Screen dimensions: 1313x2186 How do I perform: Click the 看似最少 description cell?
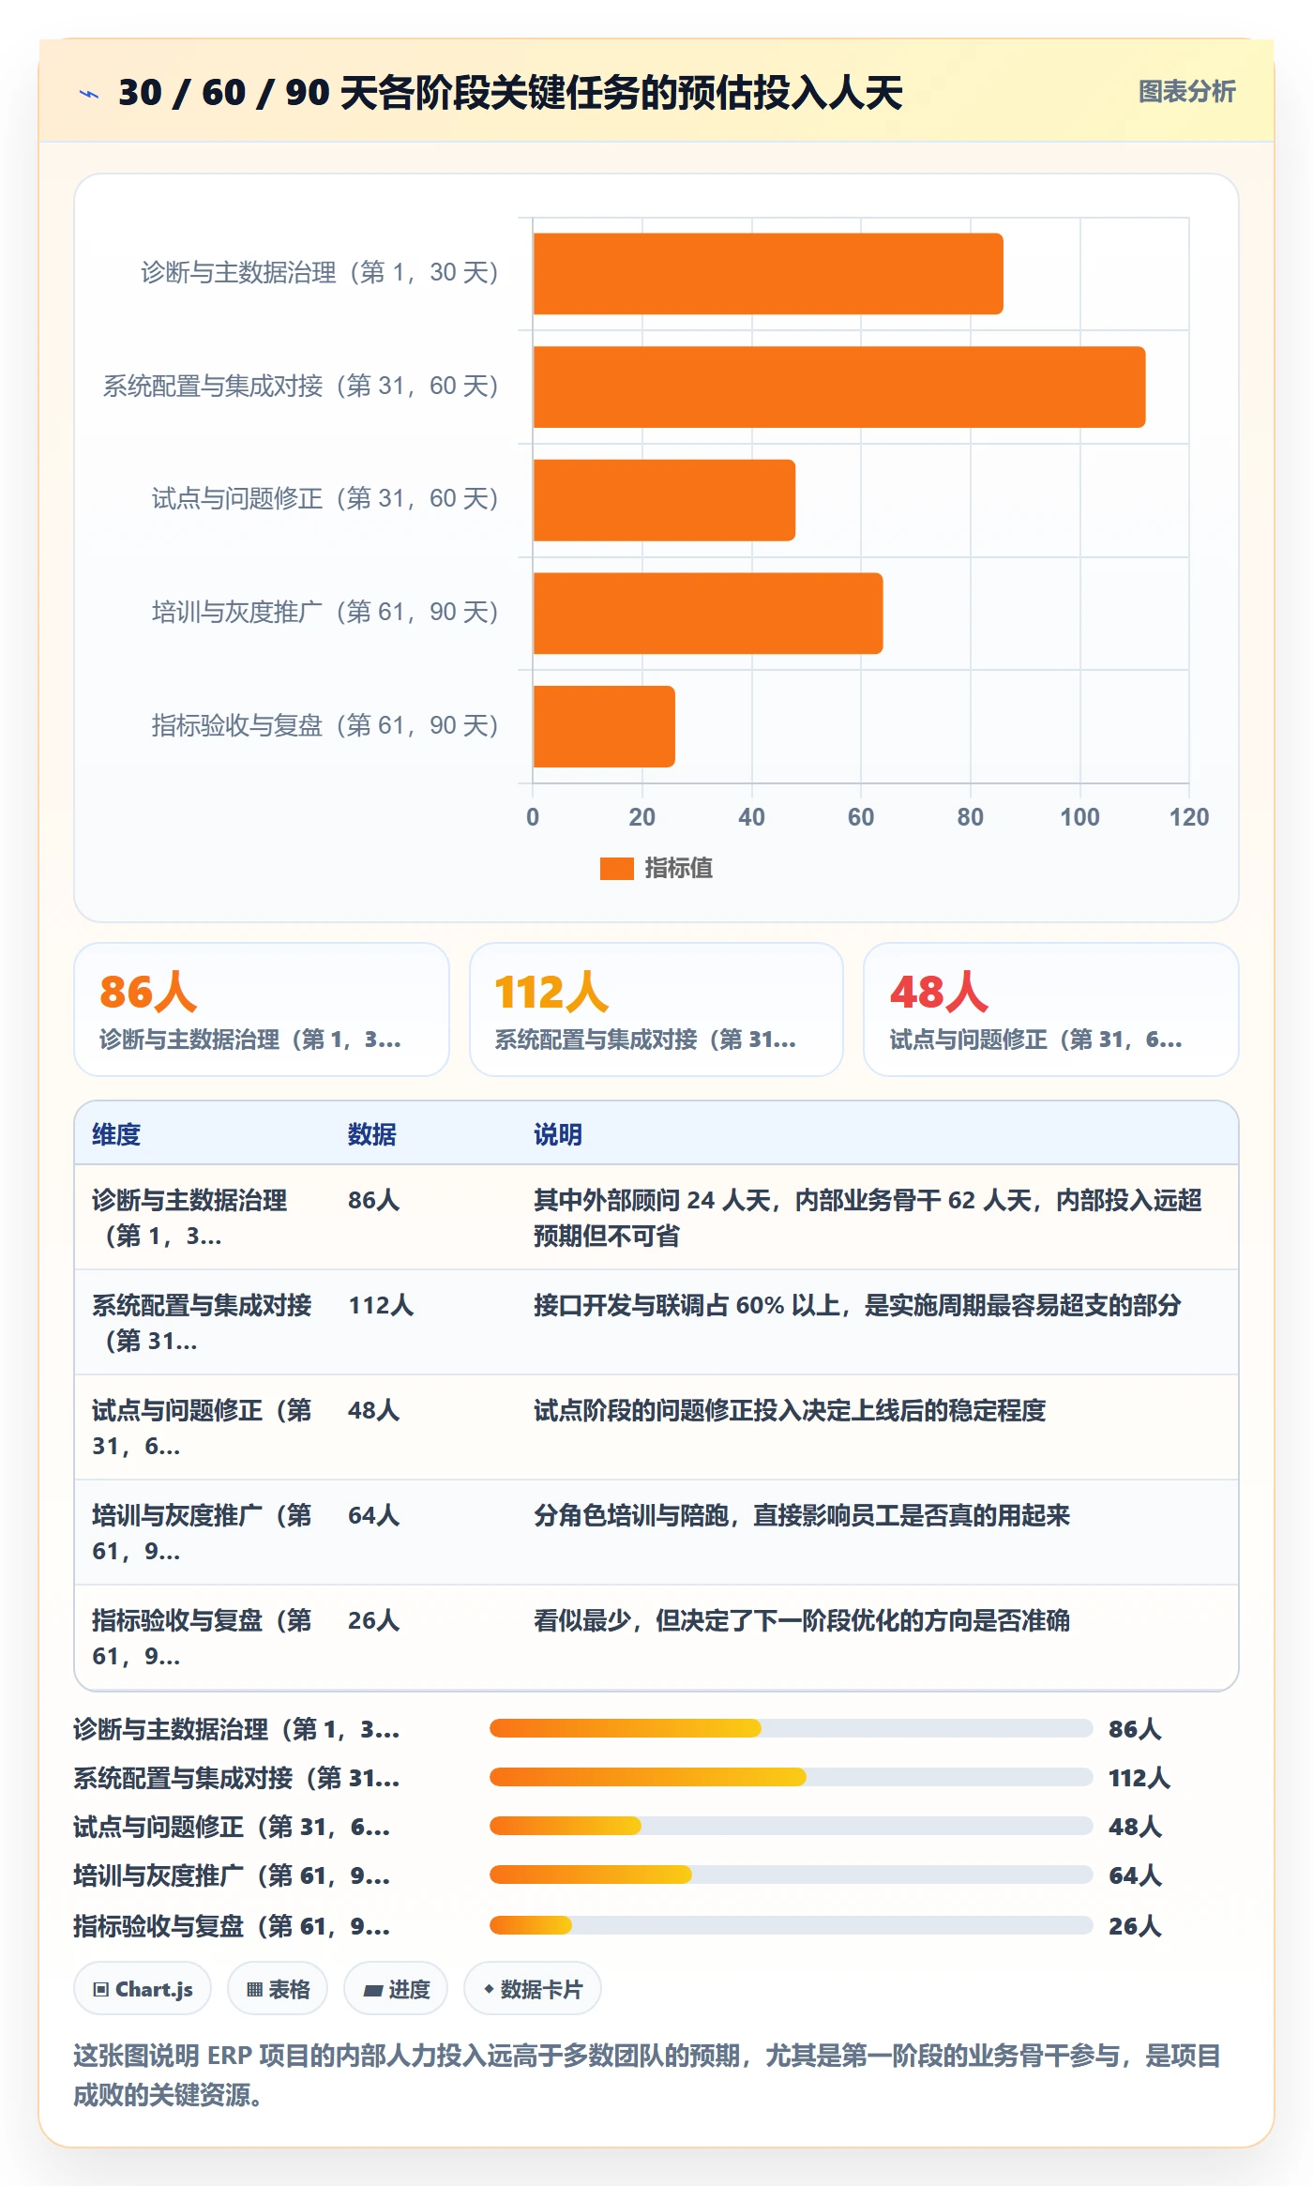tap(802, 1620)
